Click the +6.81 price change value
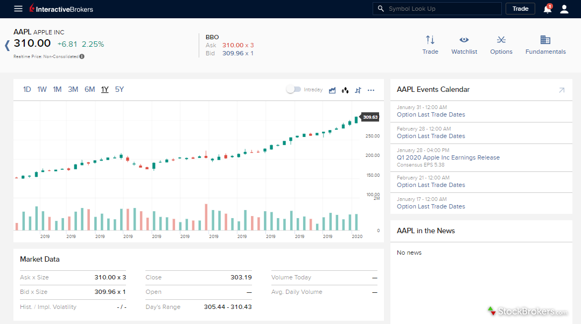 coord(67,45)
